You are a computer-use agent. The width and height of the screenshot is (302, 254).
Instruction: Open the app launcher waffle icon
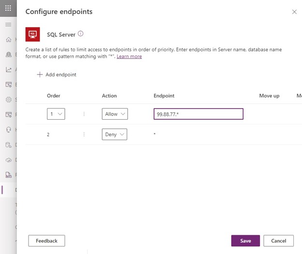[8, 8]
